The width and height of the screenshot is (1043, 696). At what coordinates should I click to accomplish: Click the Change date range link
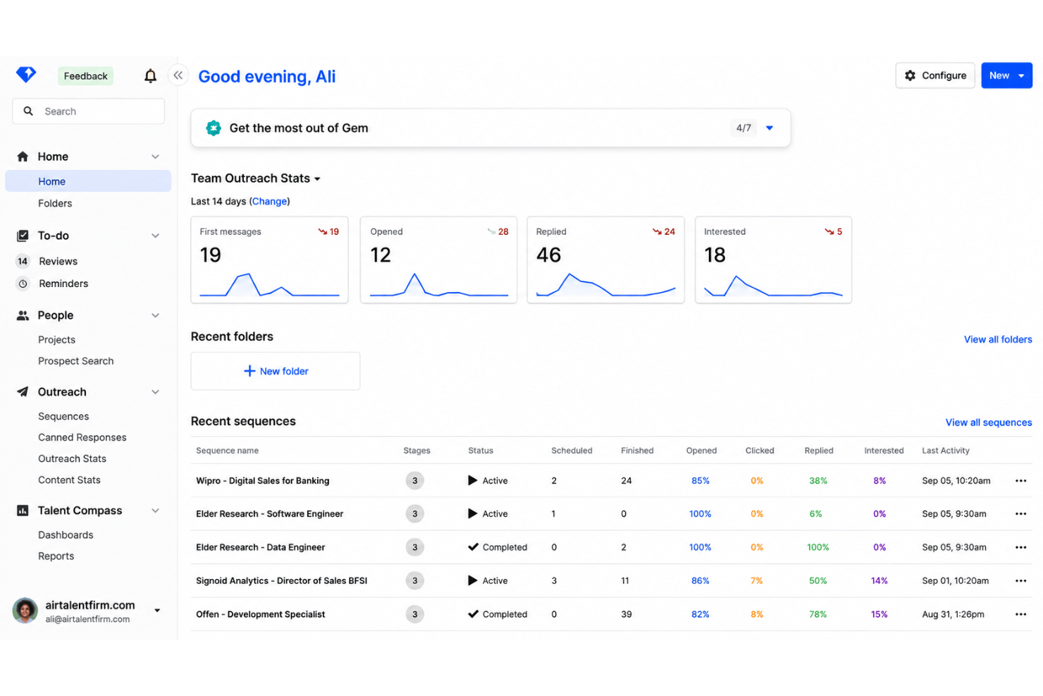(x=269, y=201)
